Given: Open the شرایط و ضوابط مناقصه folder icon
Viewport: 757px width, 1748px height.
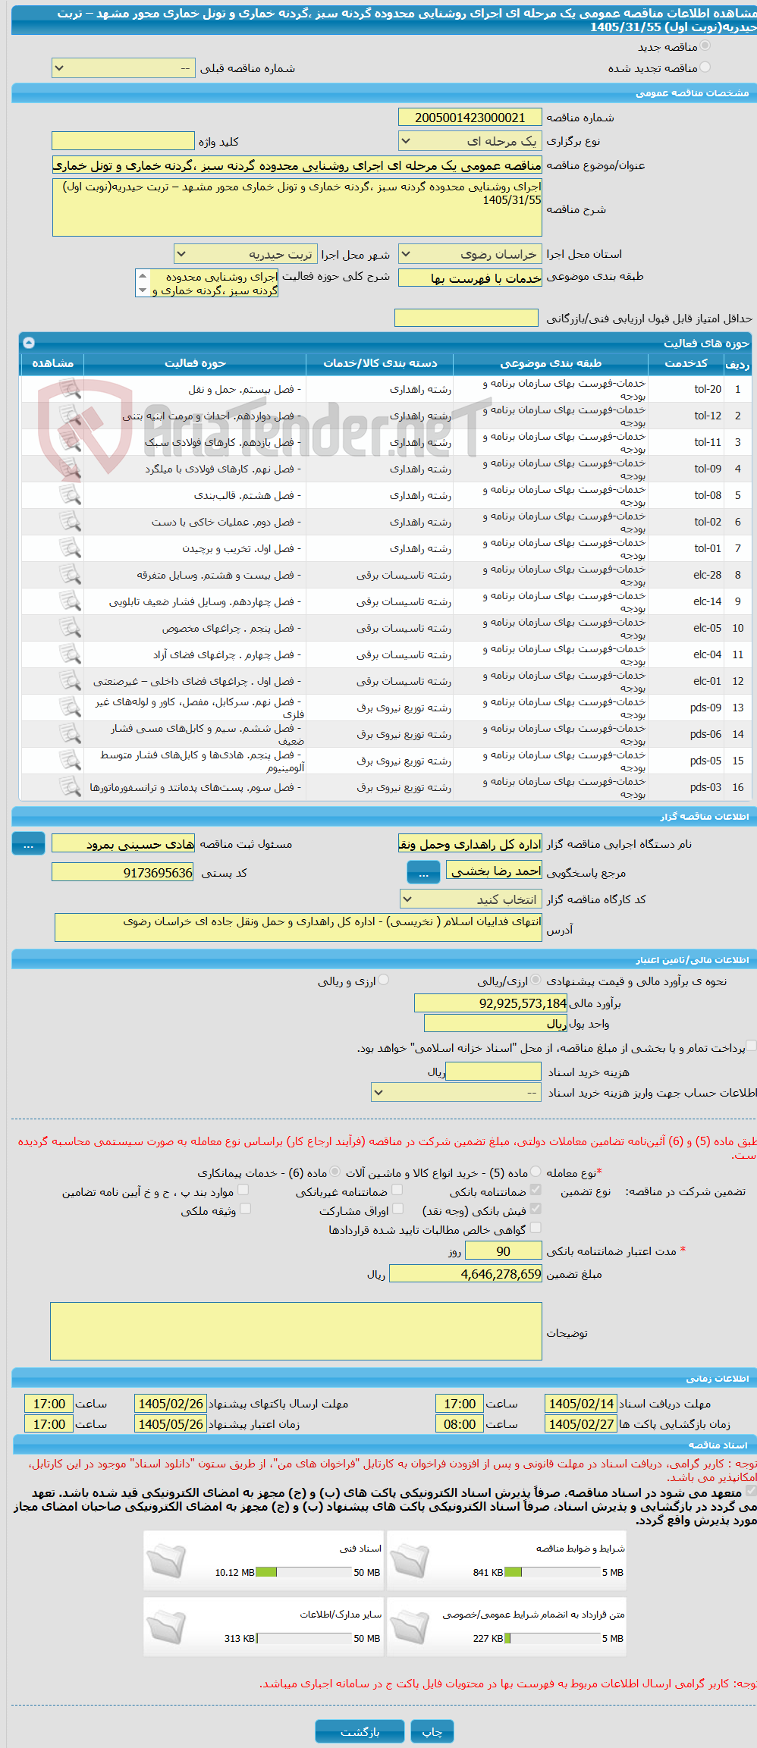Looking at the screenshot, I should pos(410,1560).
